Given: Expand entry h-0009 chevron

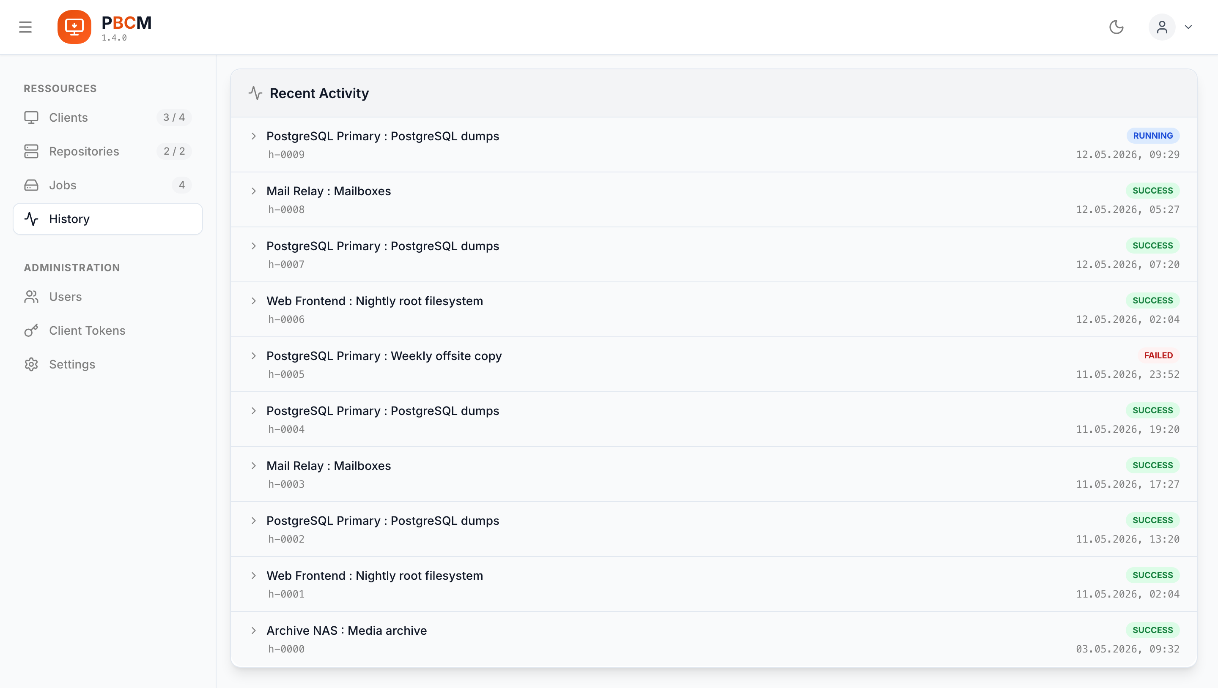Looking at the screenshot, I should click(254, 136).
